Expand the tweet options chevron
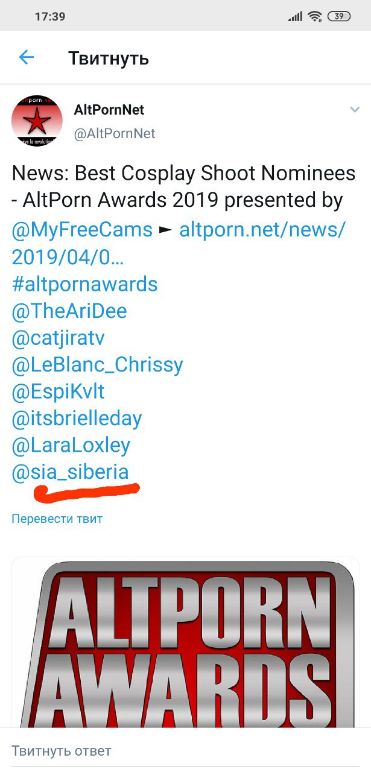Image resolution: width=371 pixels, height=772 pixels. [x=355, y=109]
